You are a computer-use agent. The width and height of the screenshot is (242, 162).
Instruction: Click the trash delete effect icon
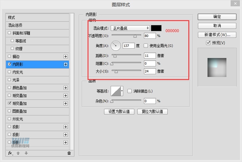(x=69, y=153)
